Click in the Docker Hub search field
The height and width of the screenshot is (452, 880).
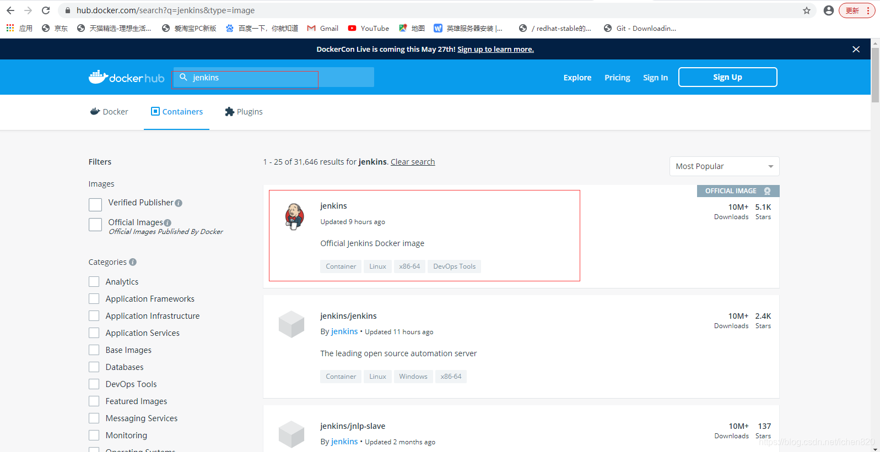(x=274, y=77)
